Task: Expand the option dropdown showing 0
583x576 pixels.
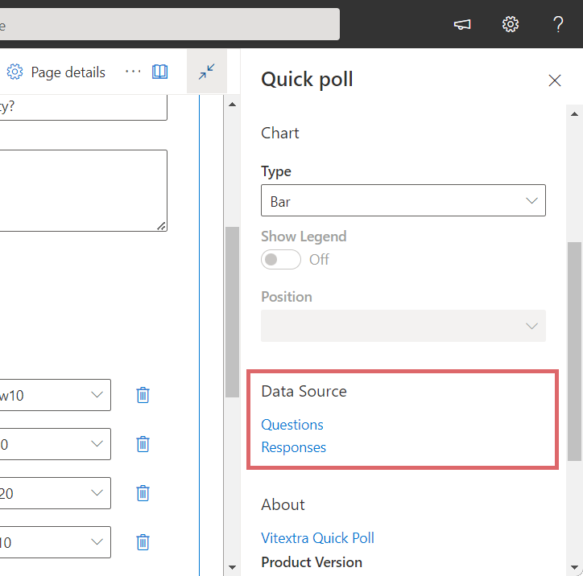Action: click(55, 444)
